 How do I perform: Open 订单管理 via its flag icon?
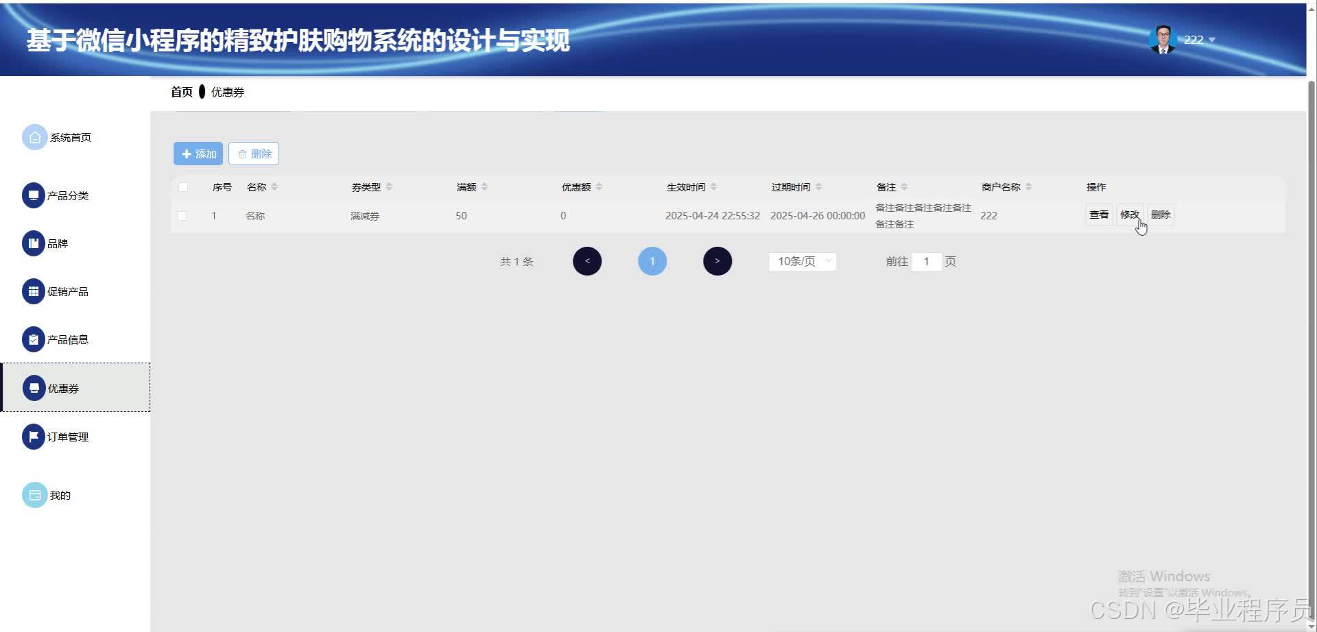point(32,436)
